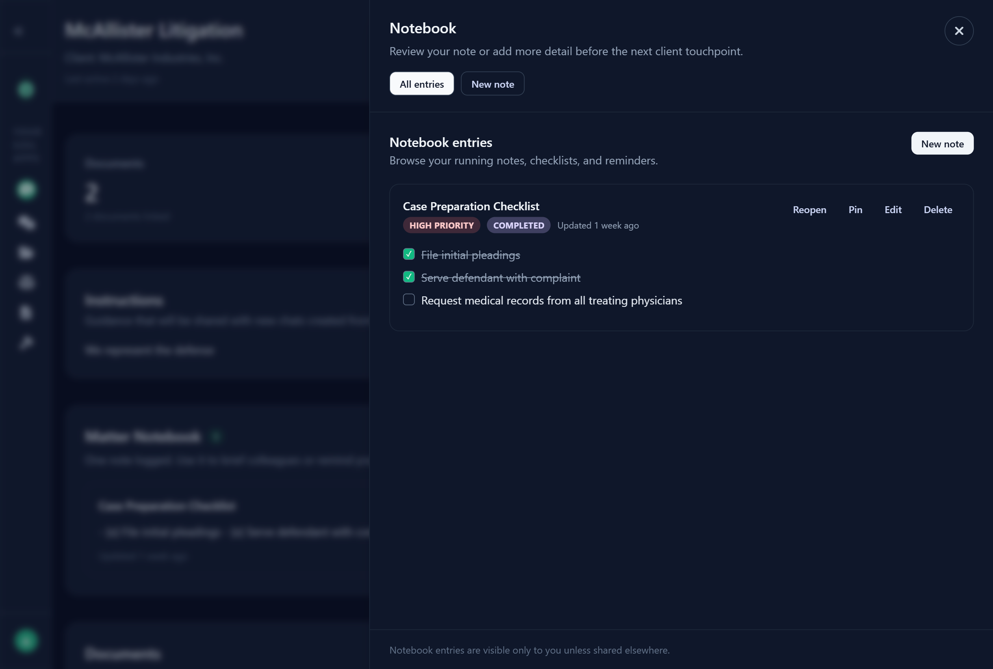Uncheck the File initial pleadings checkbox
Image resolution: width=993 pixels, height=669 pixels.
tap(409, 254)
